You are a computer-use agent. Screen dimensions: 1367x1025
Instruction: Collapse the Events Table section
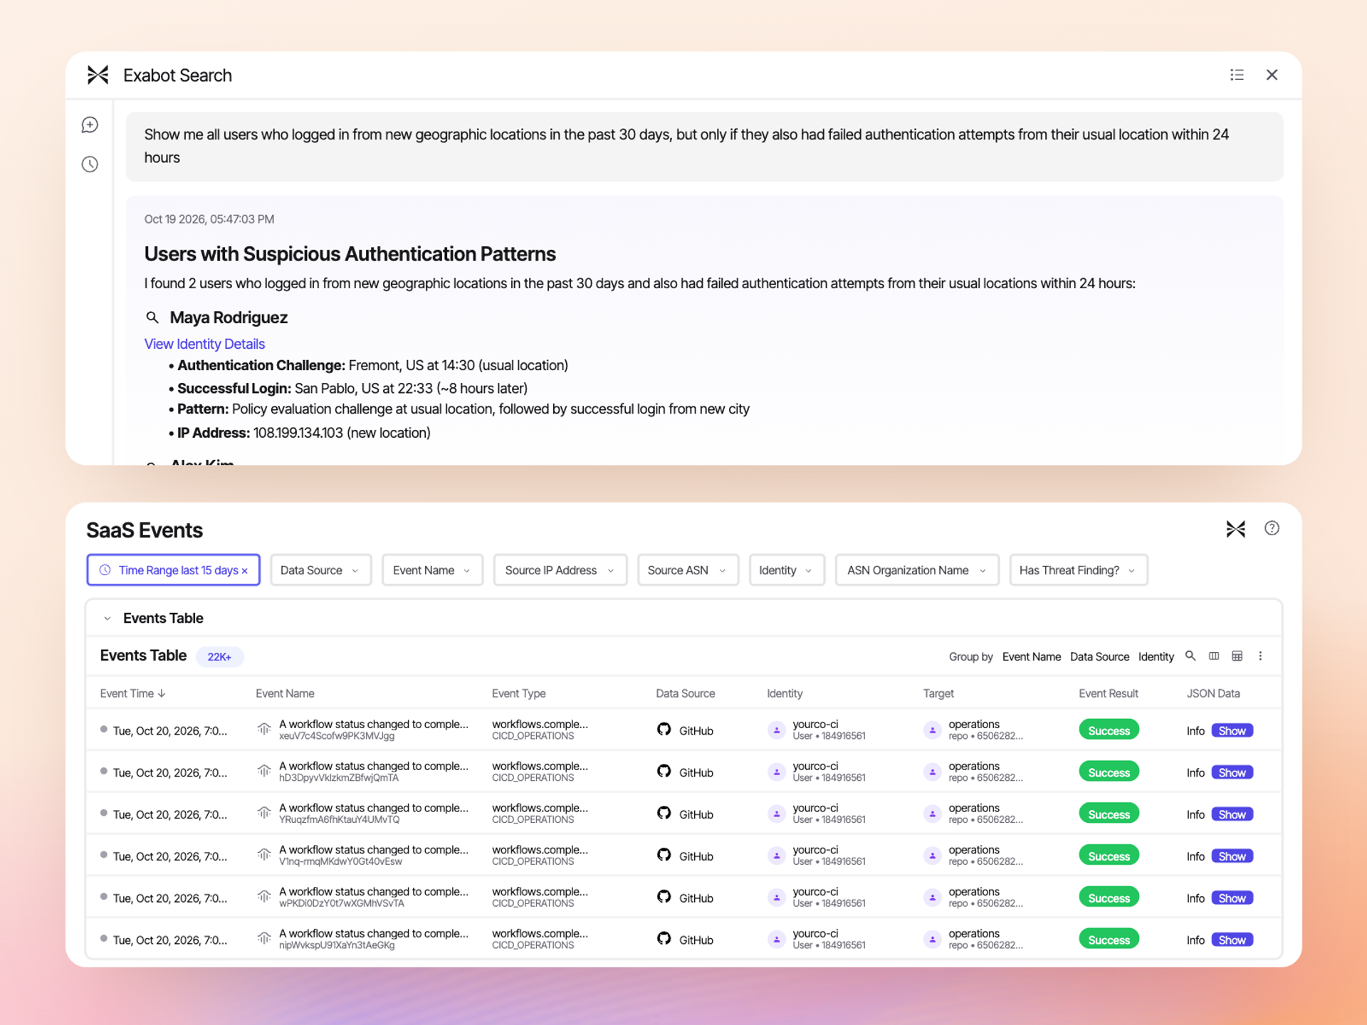(x=108, y=619)
